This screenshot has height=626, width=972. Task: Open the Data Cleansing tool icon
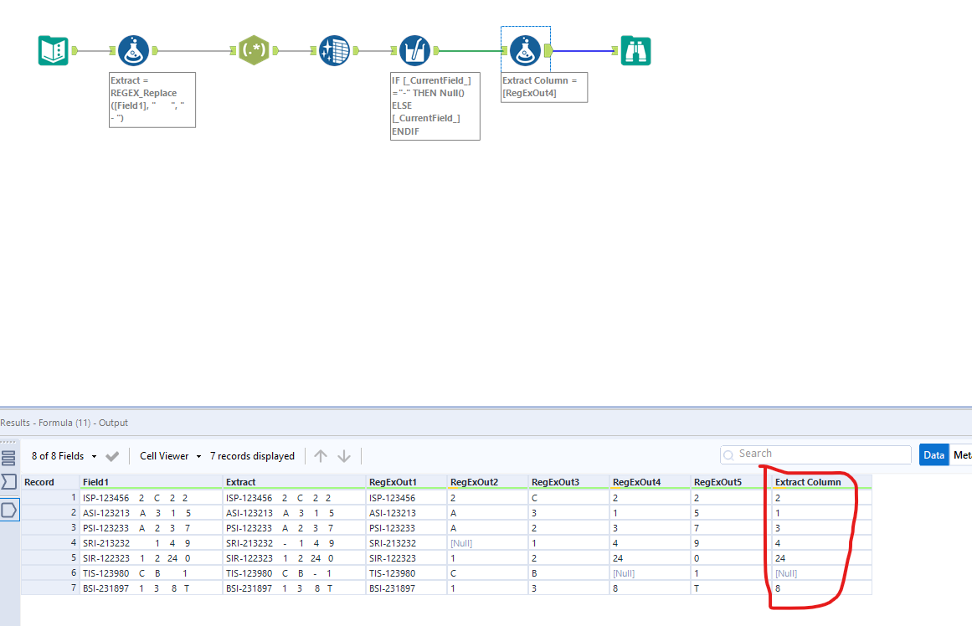tap(334, 50)
